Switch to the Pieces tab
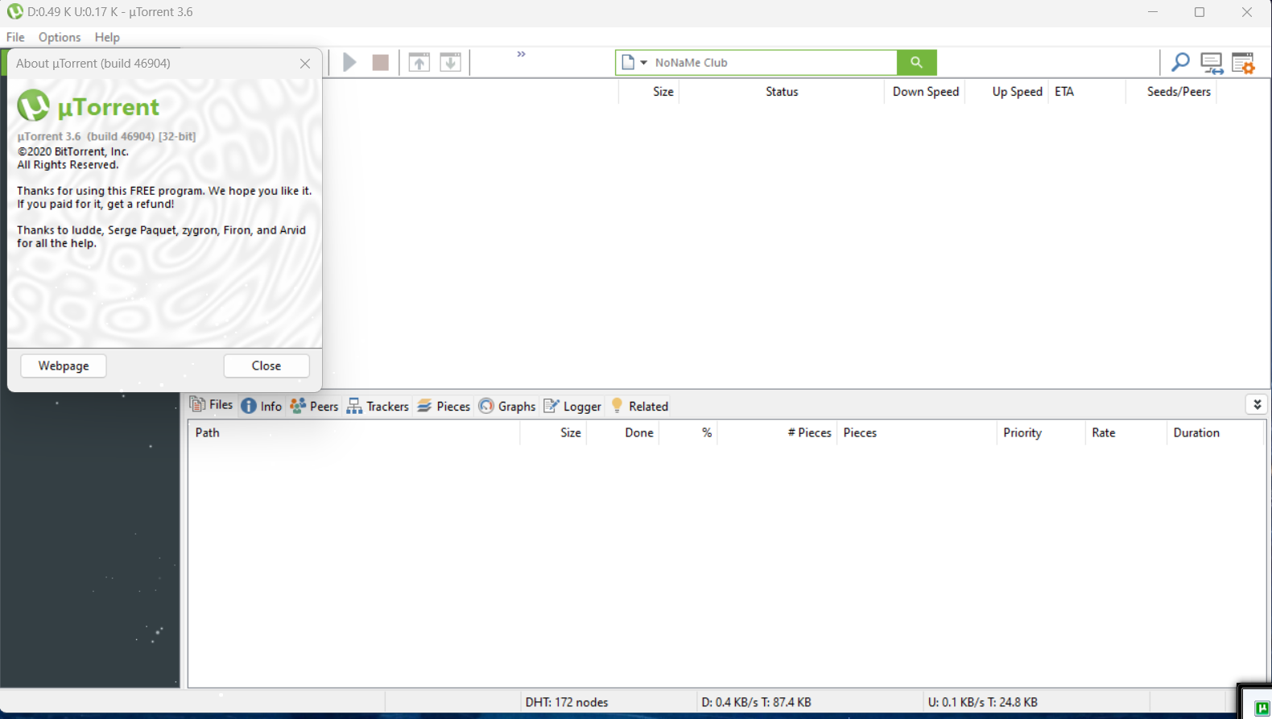 [444, 406]
